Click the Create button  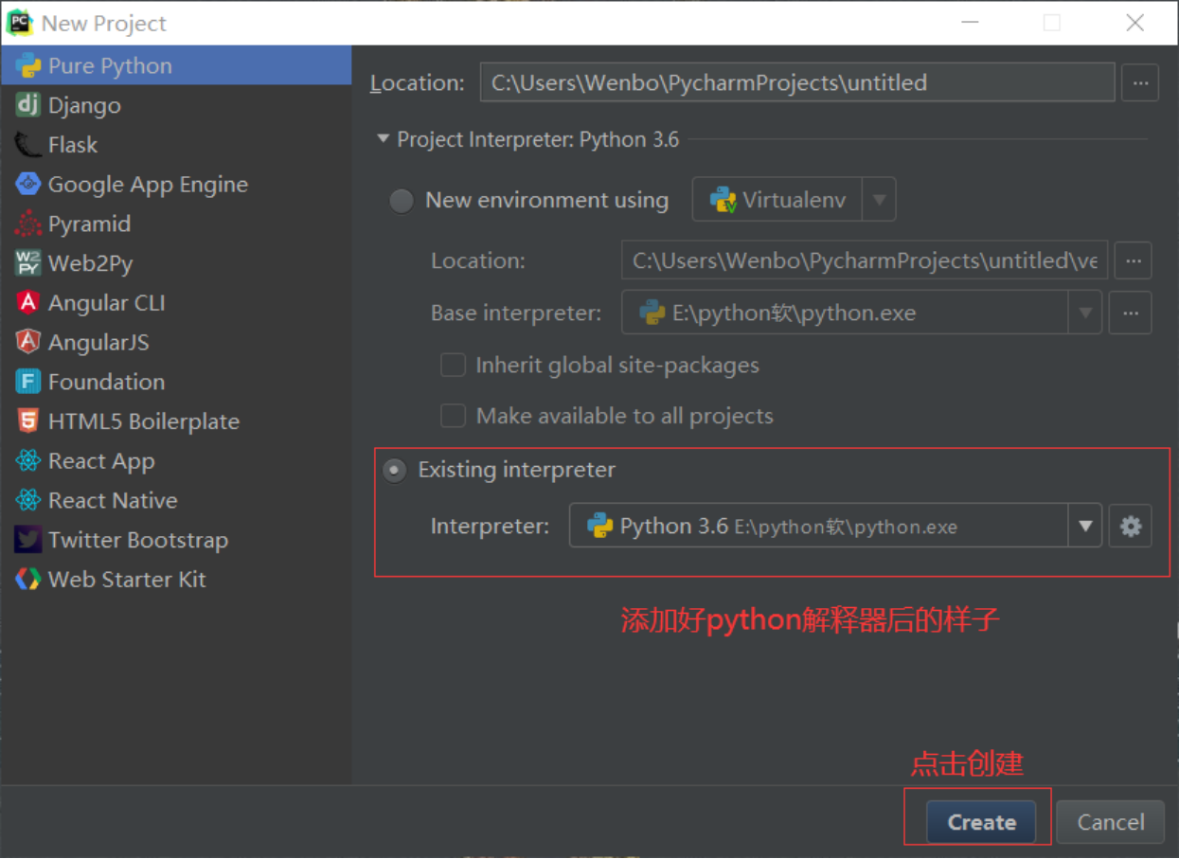point(981,822)
